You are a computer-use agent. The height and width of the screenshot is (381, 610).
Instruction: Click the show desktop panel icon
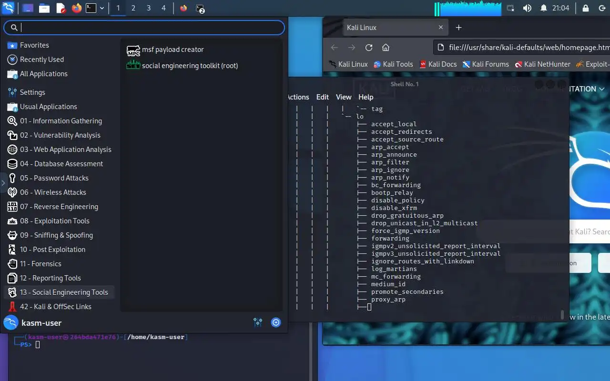(27, 8)
